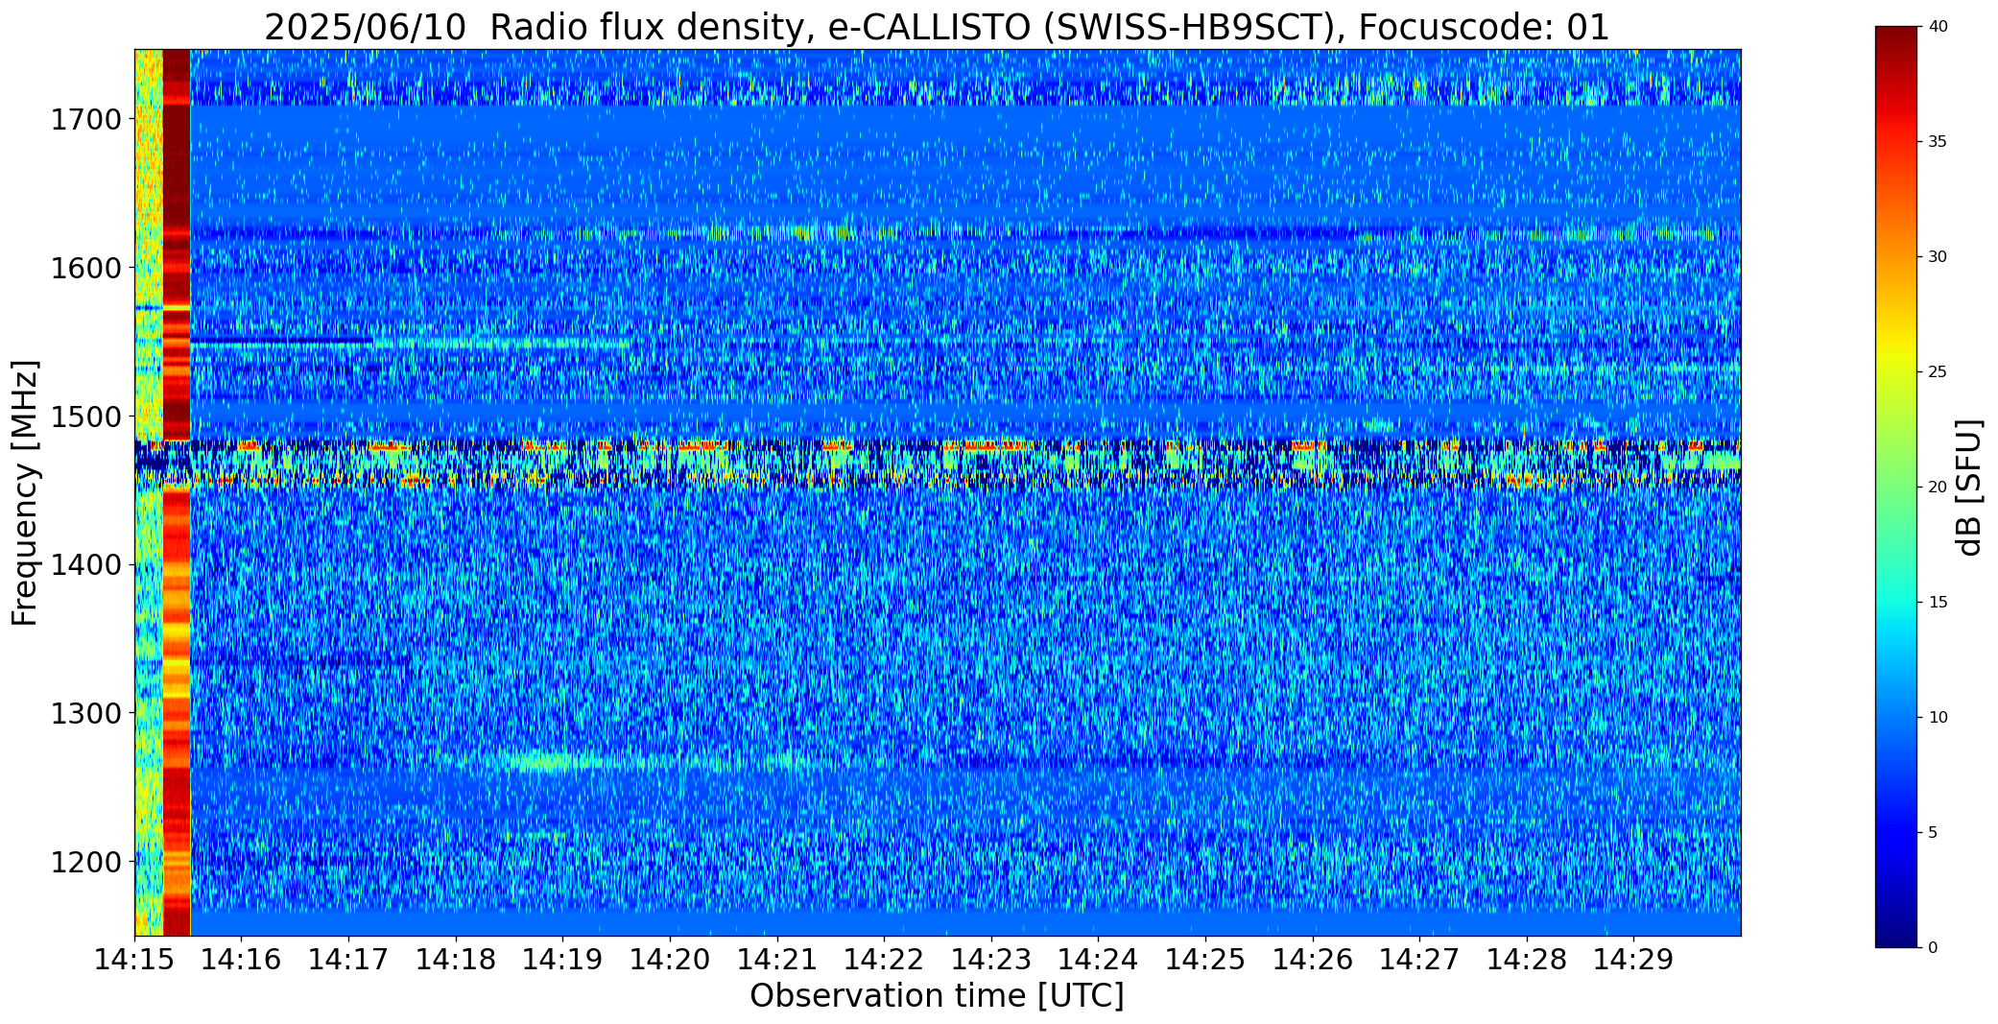Click the 1200 frequency tick label
Screen dimensions: 1998x1024
(86, 862)
